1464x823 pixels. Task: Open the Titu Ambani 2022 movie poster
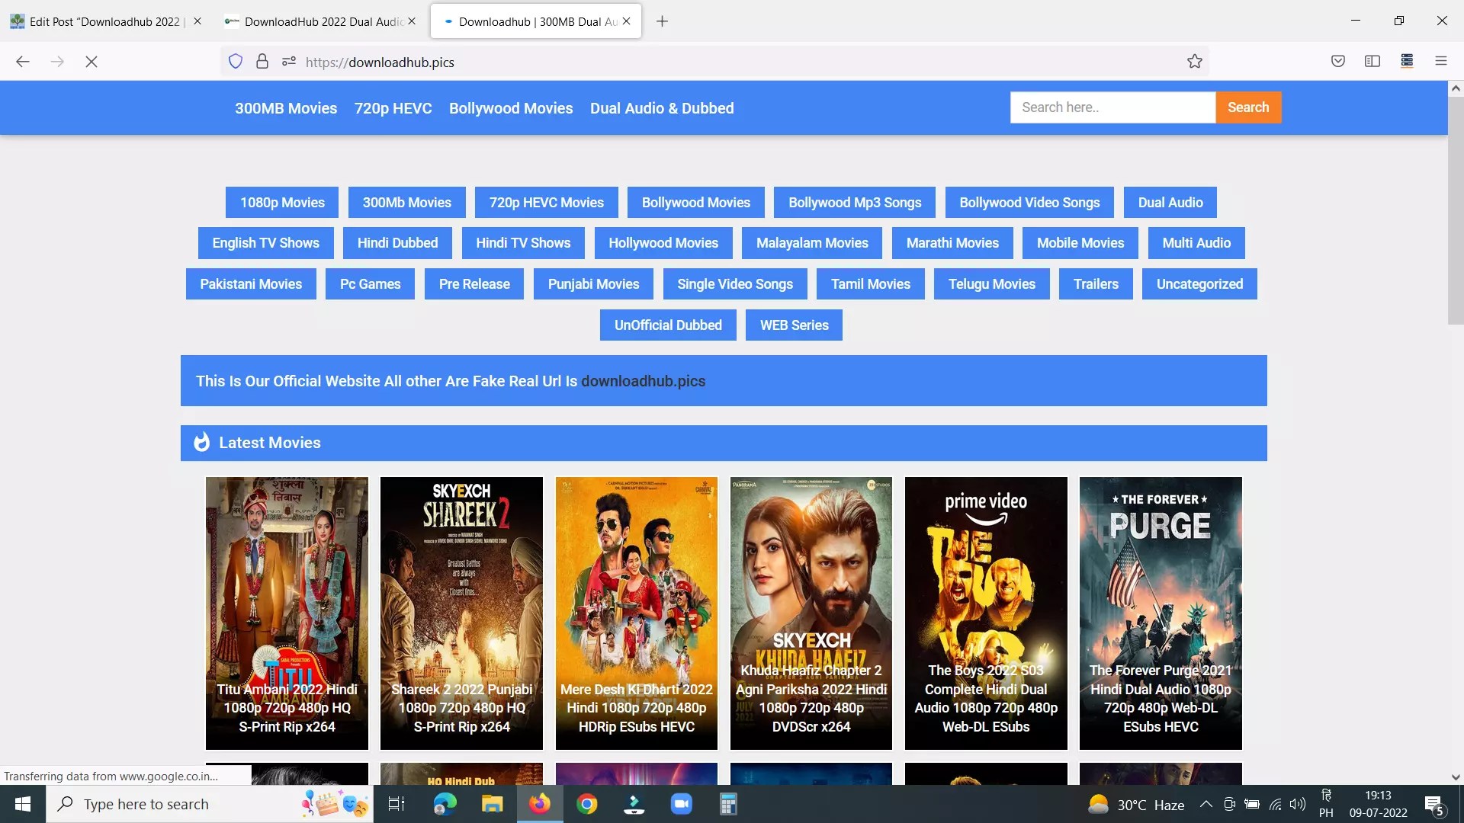[x=287, y=613]
